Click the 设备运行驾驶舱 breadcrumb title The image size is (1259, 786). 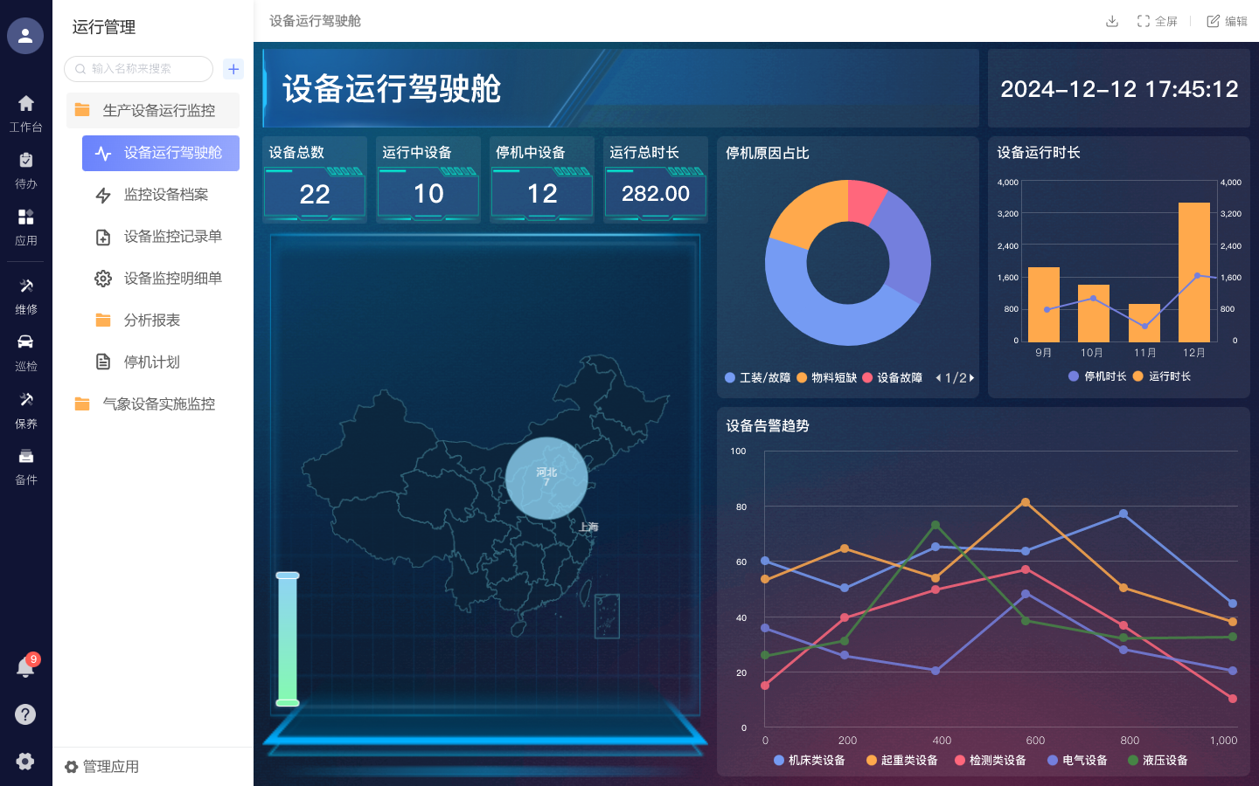click(315, 21)
